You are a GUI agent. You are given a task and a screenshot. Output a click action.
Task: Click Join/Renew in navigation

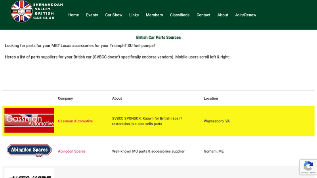pos(245,15)
